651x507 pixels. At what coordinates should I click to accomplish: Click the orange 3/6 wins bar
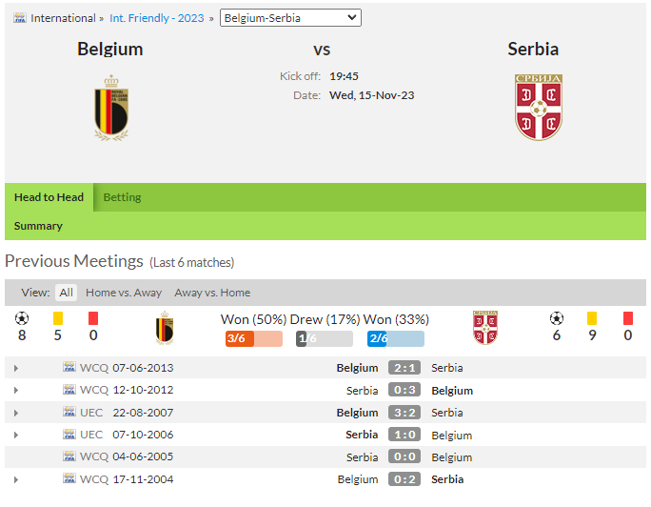click(x=254, y=338)
